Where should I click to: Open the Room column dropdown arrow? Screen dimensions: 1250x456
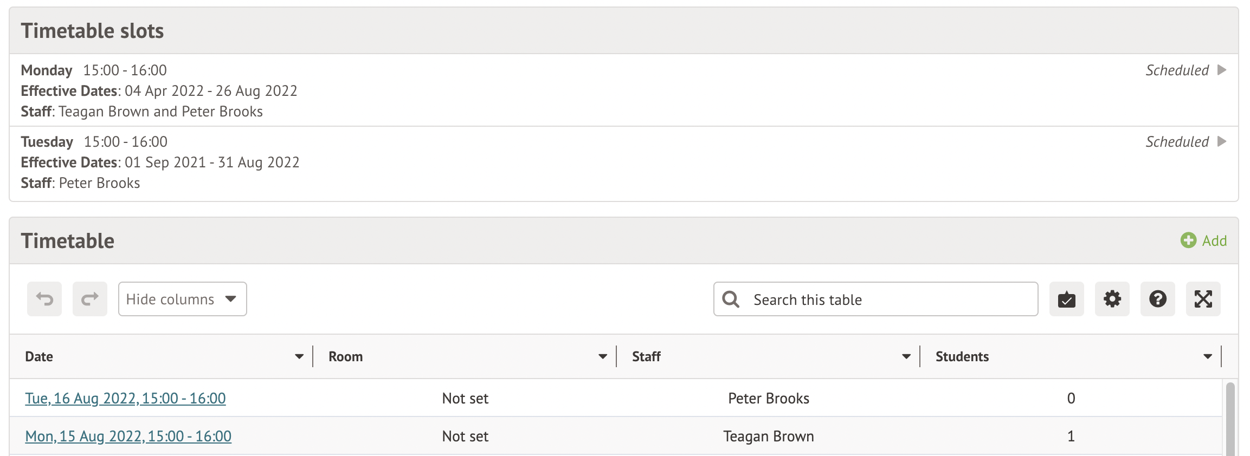602,356
